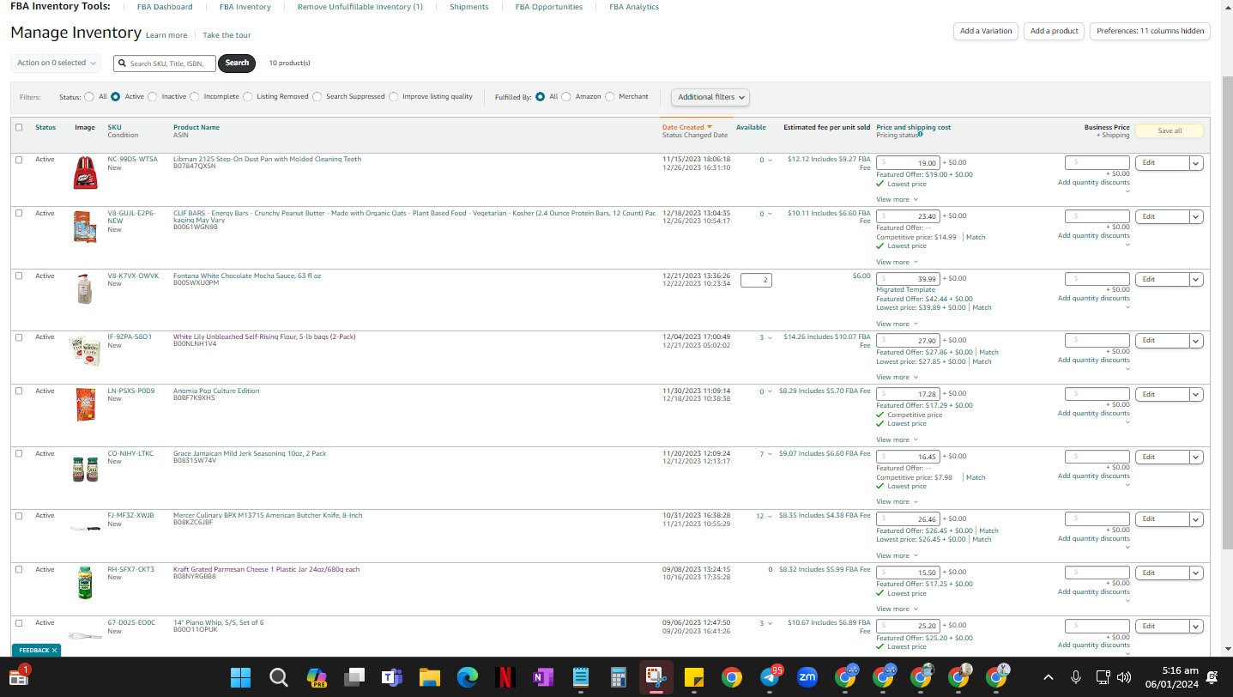This screenshot has height=697, width=1233.
Task: Open Edit dropdown arrow for White Lily Flour
Action: (x=1196, y=341)
